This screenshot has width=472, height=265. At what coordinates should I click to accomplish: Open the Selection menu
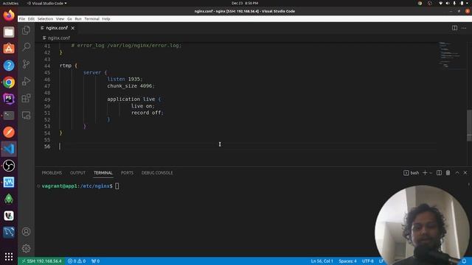(x=45, y=18)
